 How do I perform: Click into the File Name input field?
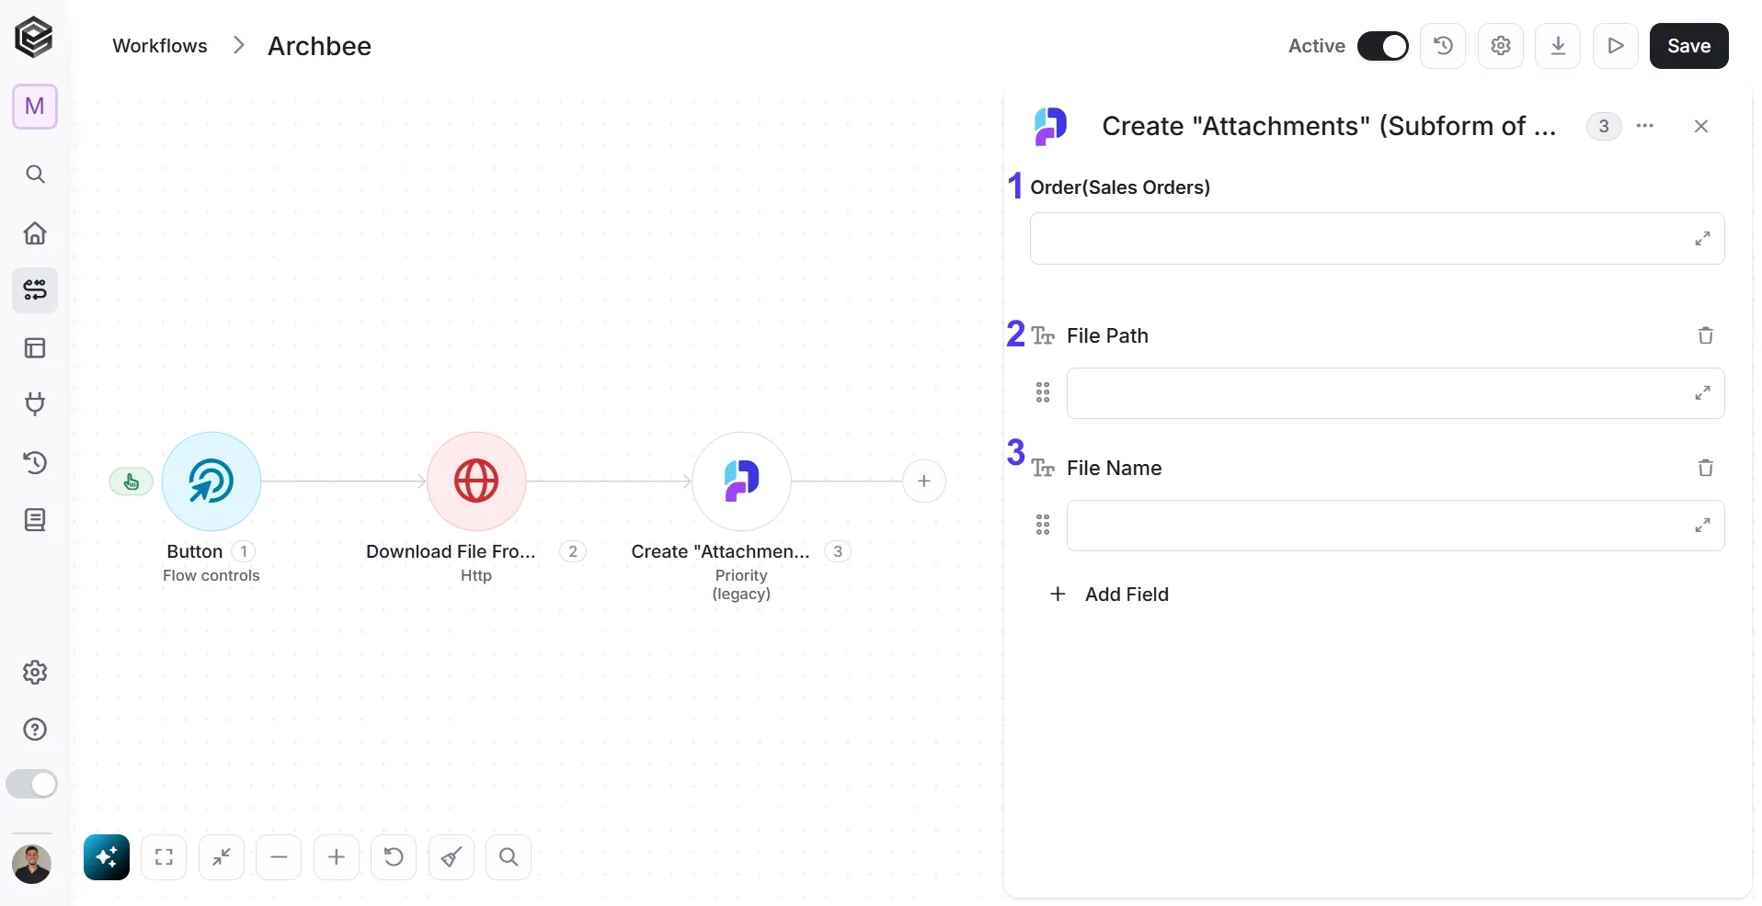click(1395, 526)
